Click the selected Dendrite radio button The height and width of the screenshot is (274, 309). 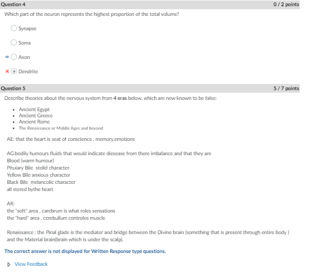pyautogui.click(x=14, y=72)
